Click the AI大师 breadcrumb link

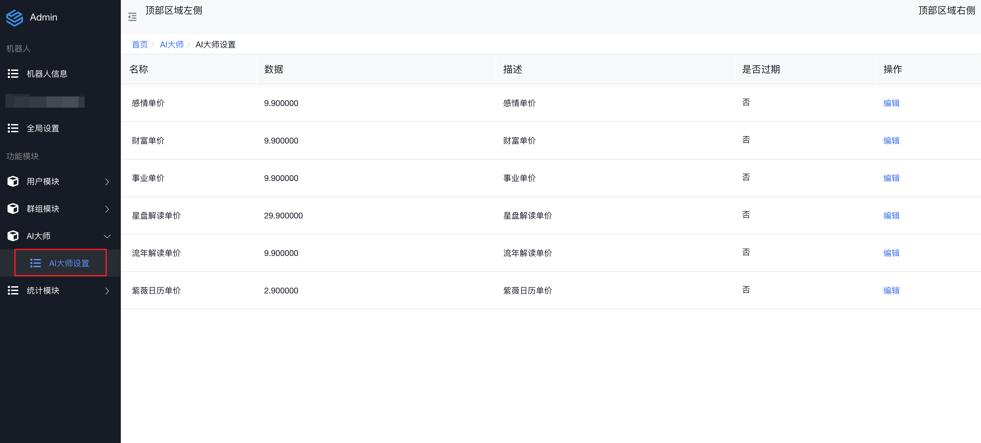(171, 45)
